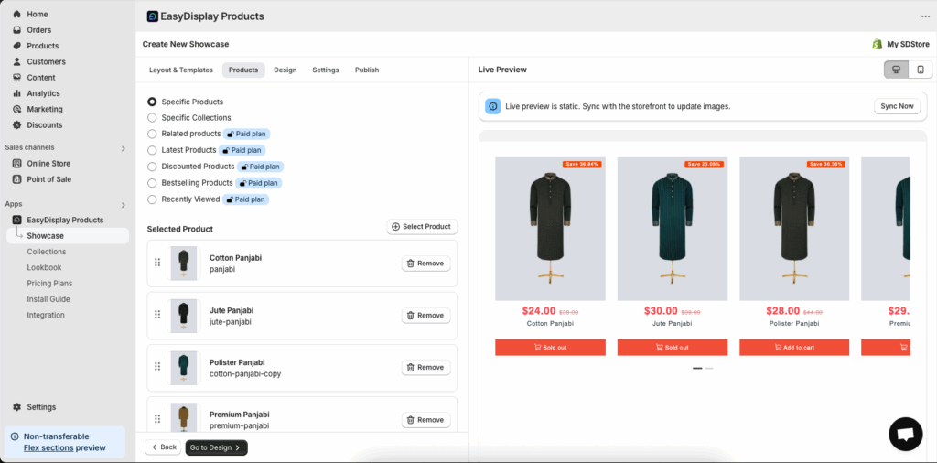This screenshot has width=937, height=463.
Task: Click the Discounts badge icon
Action: tap(16, 124)
